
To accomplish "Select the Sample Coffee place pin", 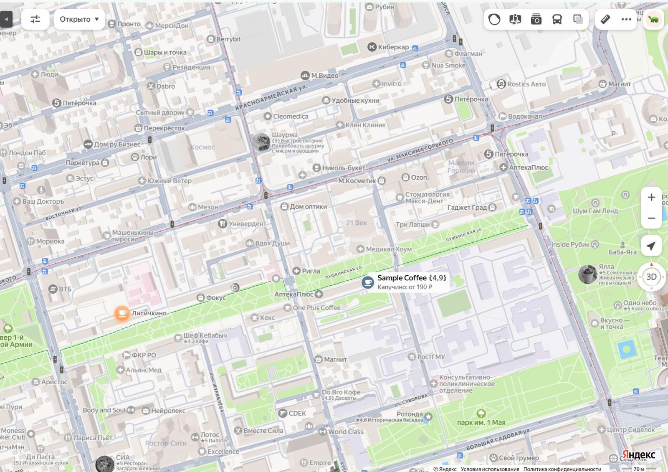I will click(x=367, y=282).
